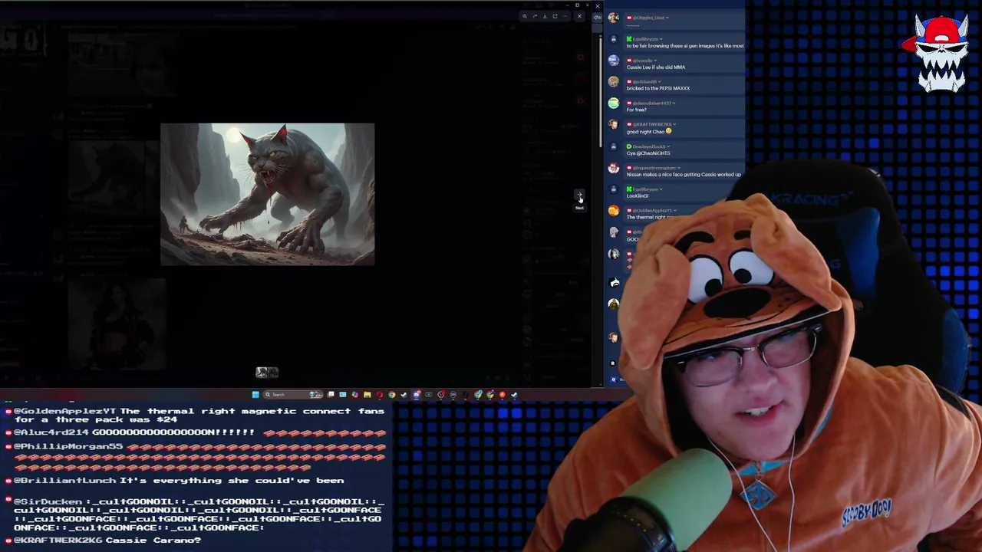Click the forward/share arrow icon in image viewer toolbar
This screenshot has width=982, height=552.
[535, 16]
